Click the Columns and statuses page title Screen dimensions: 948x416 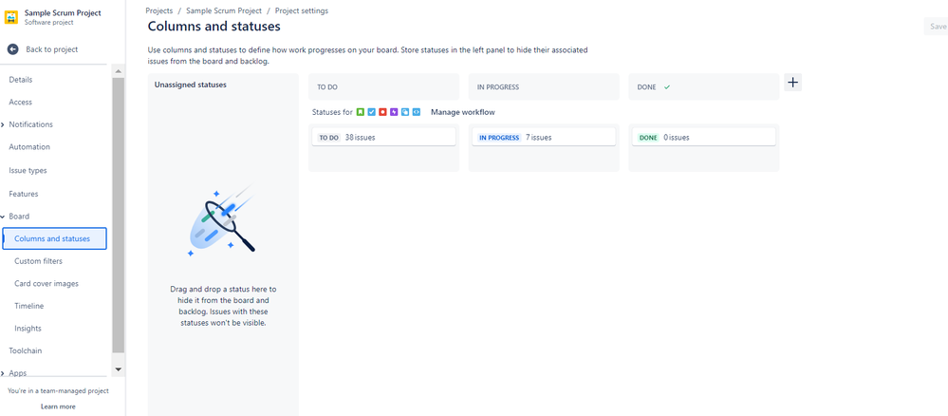pos(214,27)
